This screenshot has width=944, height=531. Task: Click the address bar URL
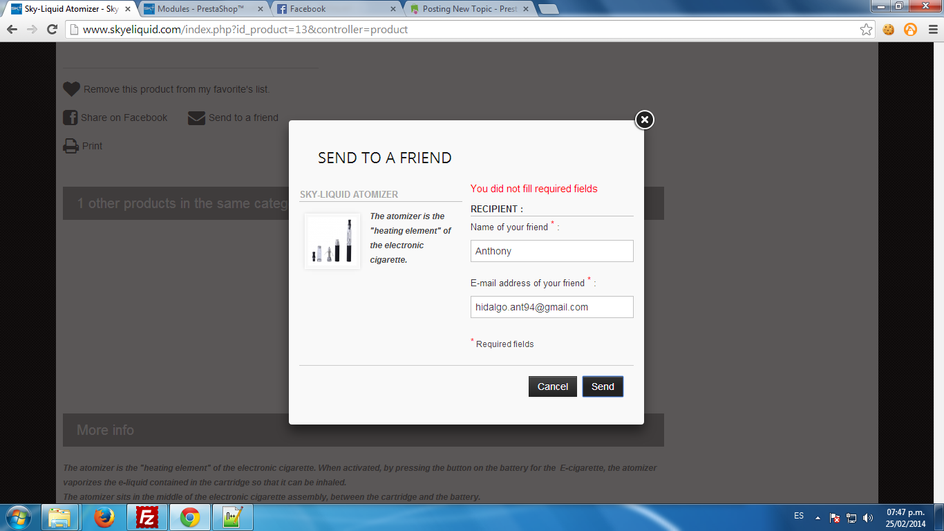tap(245, 30)
